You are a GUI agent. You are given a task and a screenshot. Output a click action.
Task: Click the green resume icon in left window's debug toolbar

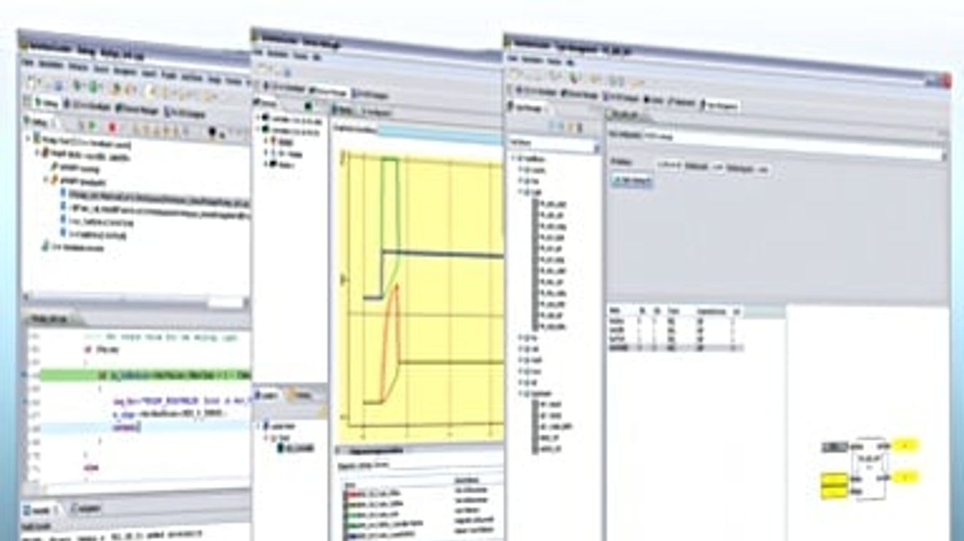[x=93, y=125]
